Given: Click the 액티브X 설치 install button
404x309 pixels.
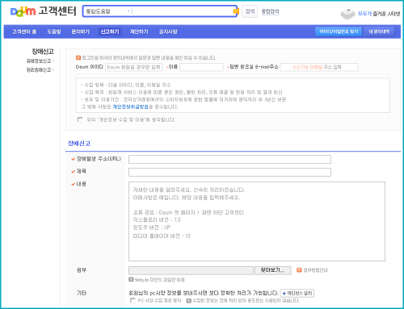Looking at the screenshot, I should 297,293.
